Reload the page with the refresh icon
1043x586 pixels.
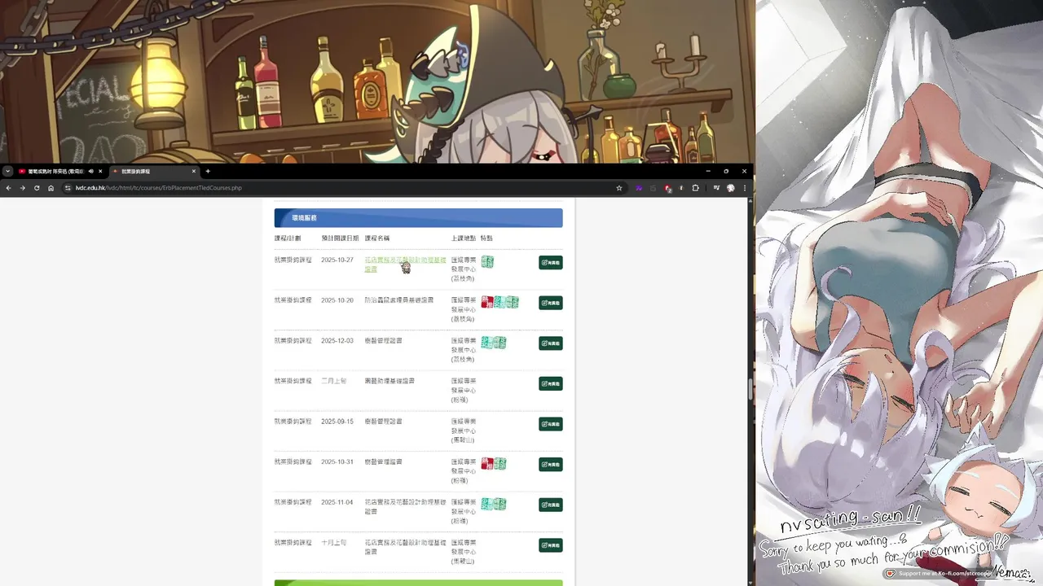[37, 188]
